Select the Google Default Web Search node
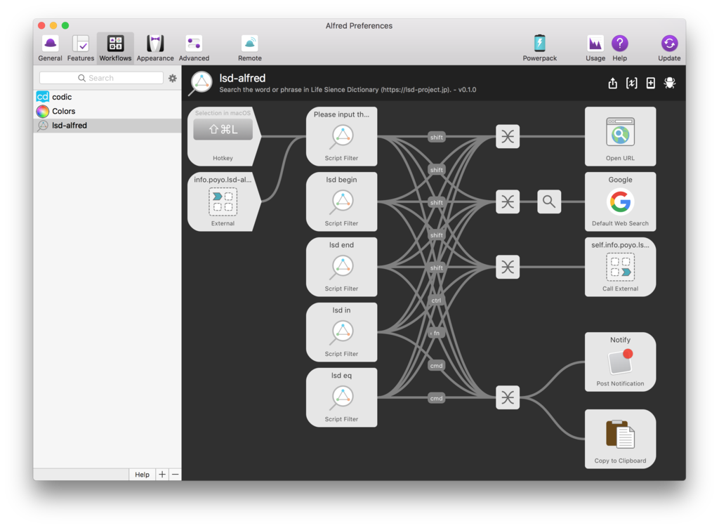This screenshot has height=528, width=719. (620, 202)
